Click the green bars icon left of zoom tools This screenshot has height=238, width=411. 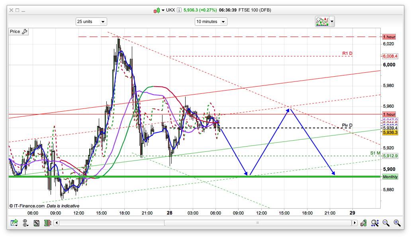pyautogui.click(x=363, y=223)
